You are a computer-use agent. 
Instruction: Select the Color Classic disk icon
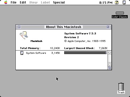(120, 13)
